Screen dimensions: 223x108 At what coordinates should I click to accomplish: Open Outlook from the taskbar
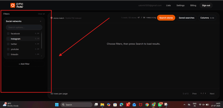pyautogui.click(x=134, y=104)
